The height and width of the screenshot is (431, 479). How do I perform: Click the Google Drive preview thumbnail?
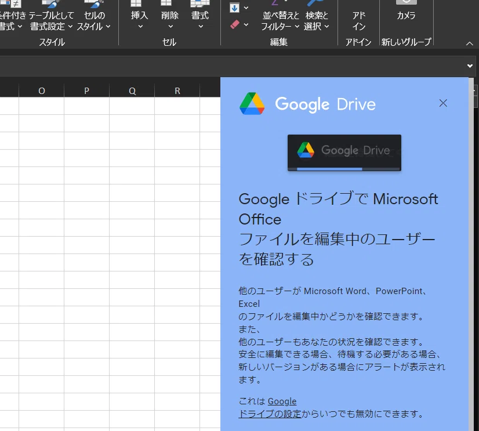point(344,153)
